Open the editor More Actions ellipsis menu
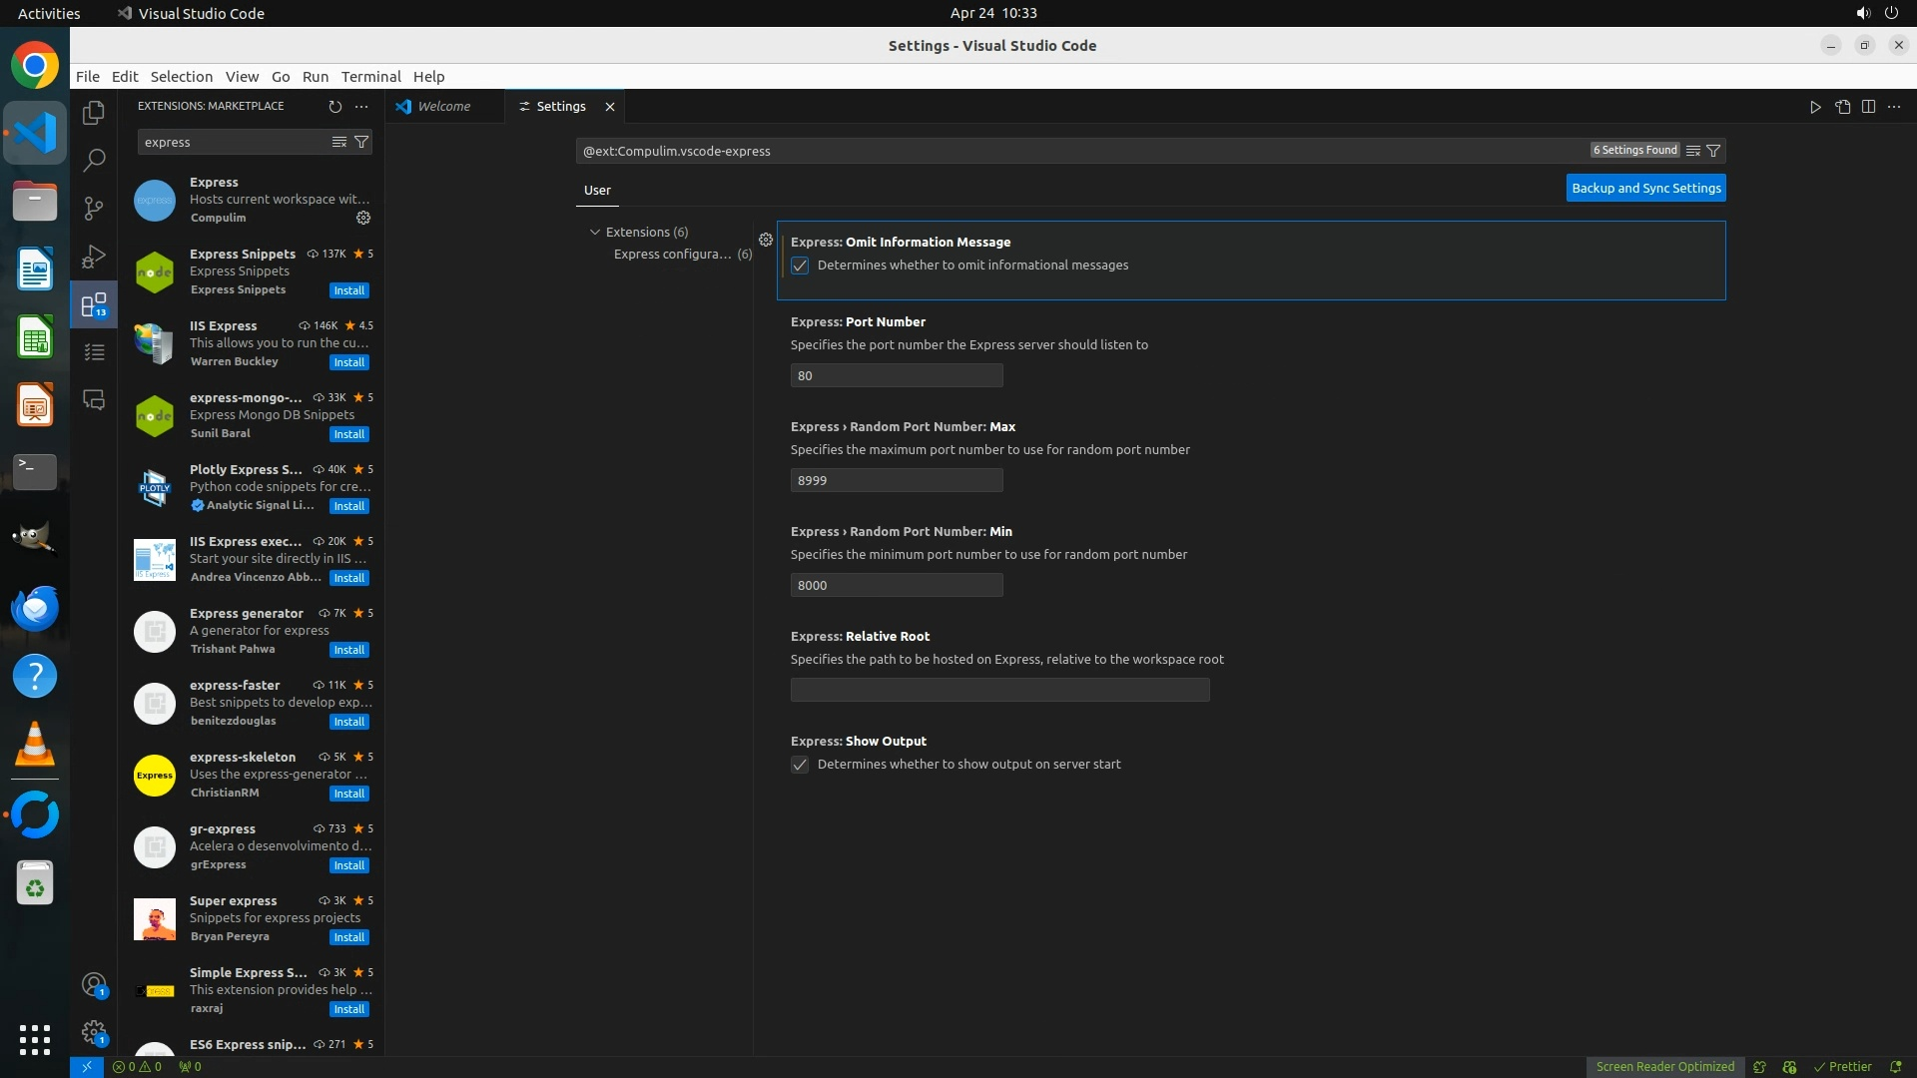 1894,107
